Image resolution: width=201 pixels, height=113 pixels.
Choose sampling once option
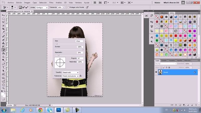pyautogui.click(x=24, y=8)
